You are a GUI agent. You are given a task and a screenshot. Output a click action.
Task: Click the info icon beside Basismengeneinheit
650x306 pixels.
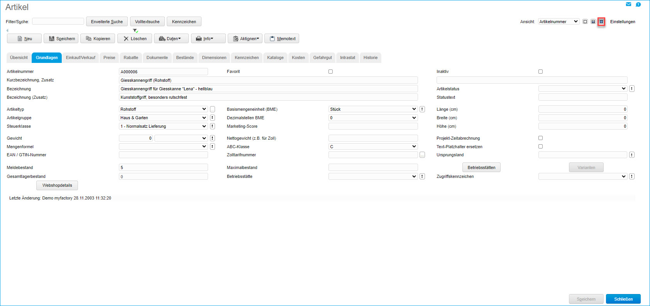(x=422, y=109)
